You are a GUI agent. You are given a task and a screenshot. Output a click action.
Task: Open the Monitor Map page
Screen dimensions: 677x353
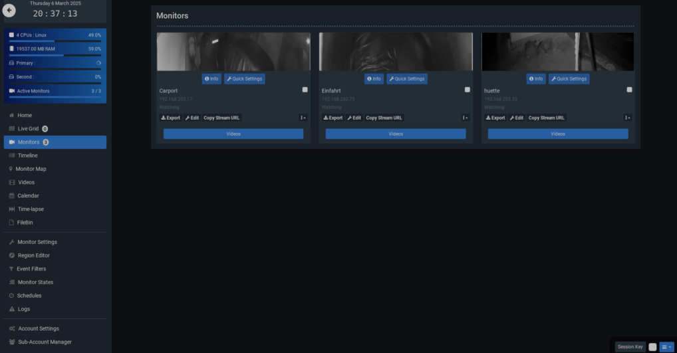pyautogui.click(x=31, y=169)
